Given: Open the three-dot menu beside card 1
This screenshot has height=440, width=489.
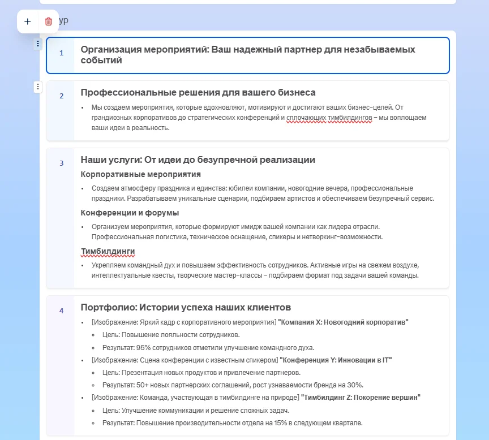Looking at the screenshot, I should click(x=38, y=44).
